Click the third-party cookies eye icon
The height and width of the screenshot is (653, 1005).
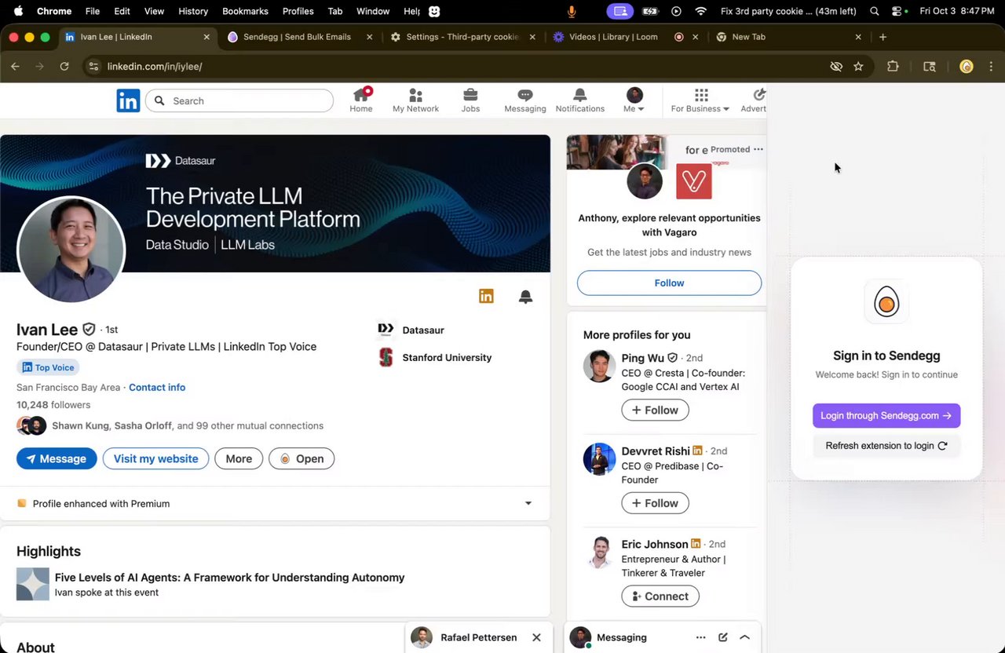coord(836,67)
